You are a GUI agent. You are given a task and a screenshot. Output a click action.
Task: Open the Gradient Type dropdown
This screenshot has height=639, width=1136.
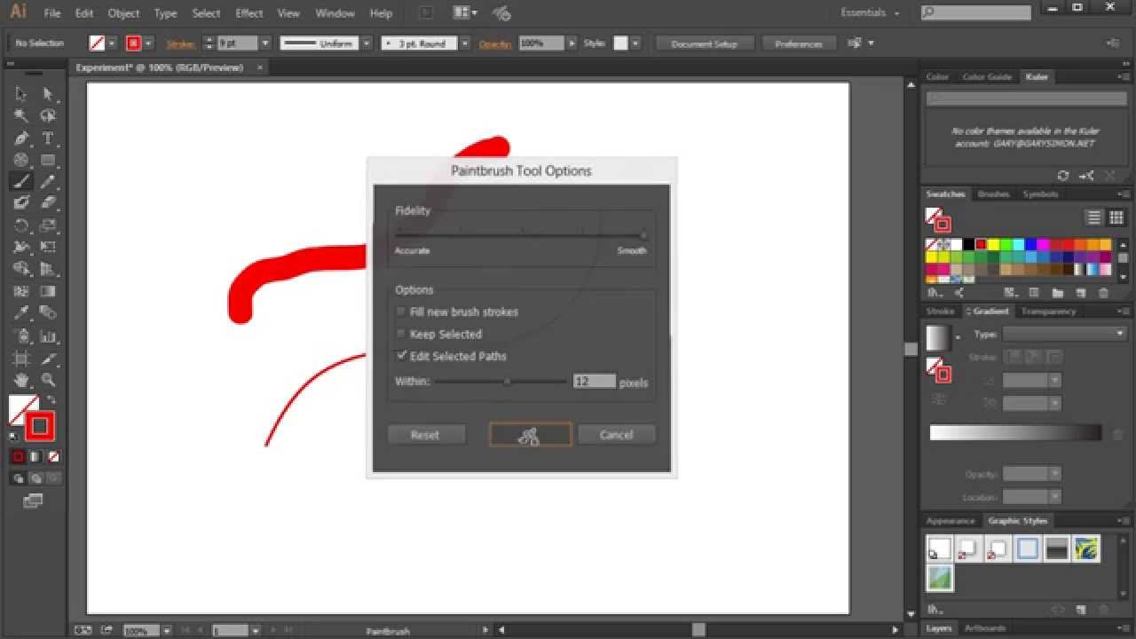point(1065,334)
